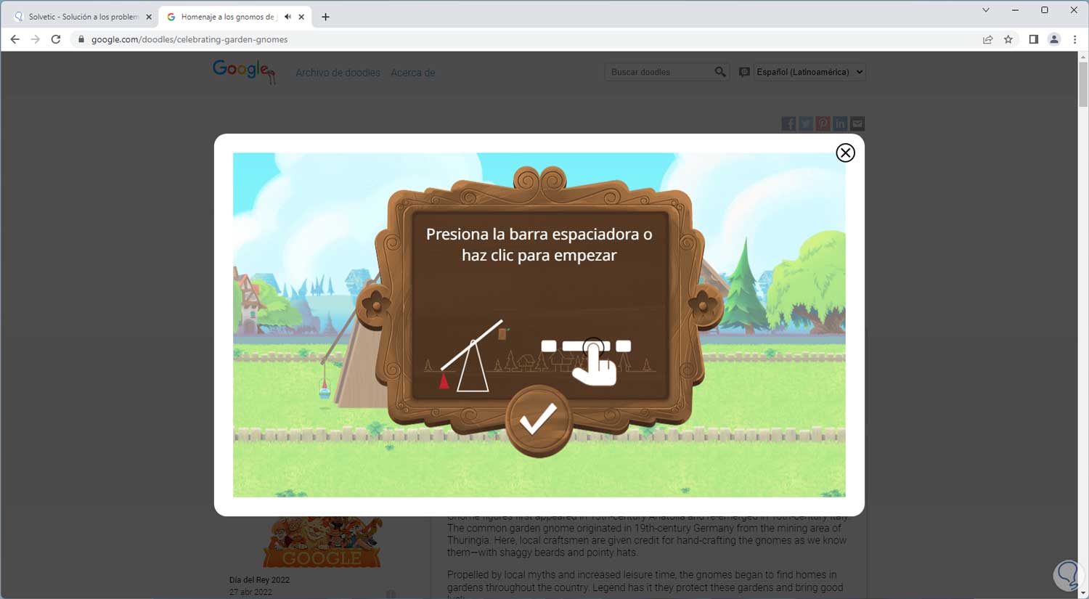Click the scrollbar down arrow
The image size is (1089, 599).
pos(1083,593)
